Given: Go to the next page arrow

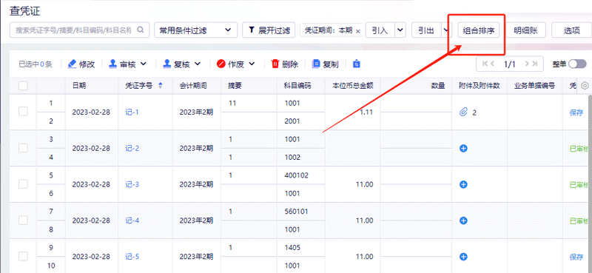Looking at the screenshot, I should (526, 64).
